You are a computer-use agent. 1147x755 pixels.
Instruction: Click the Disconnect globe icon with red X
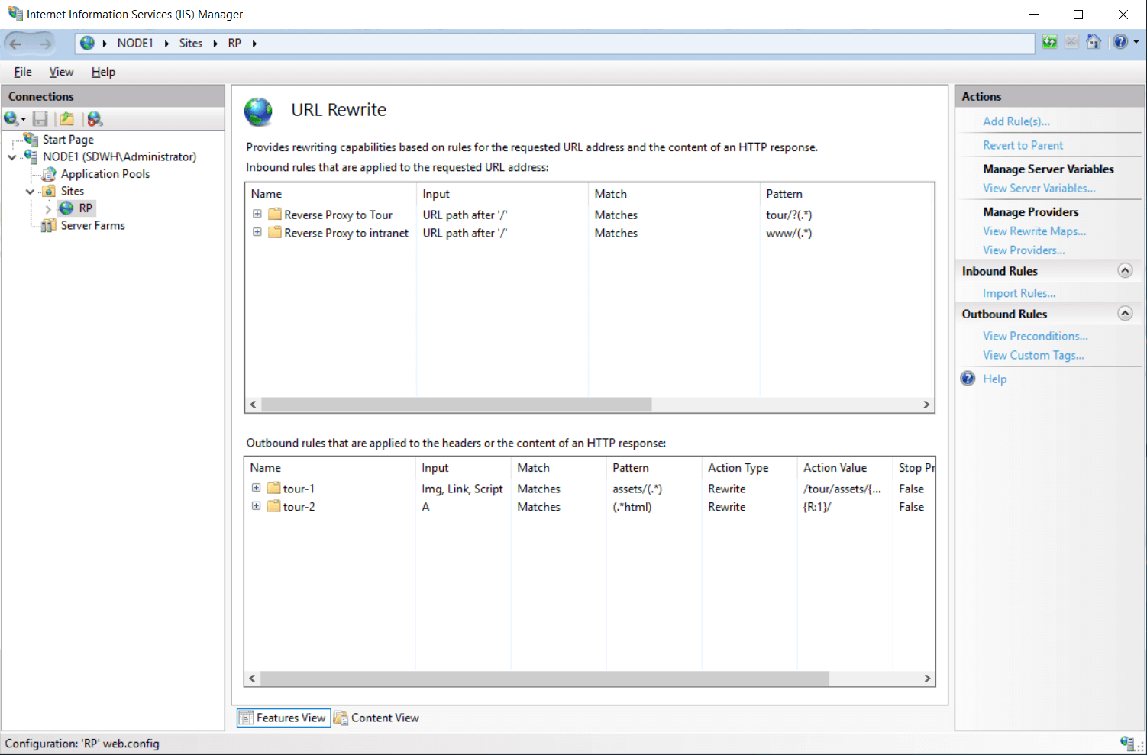pos(95,119)
